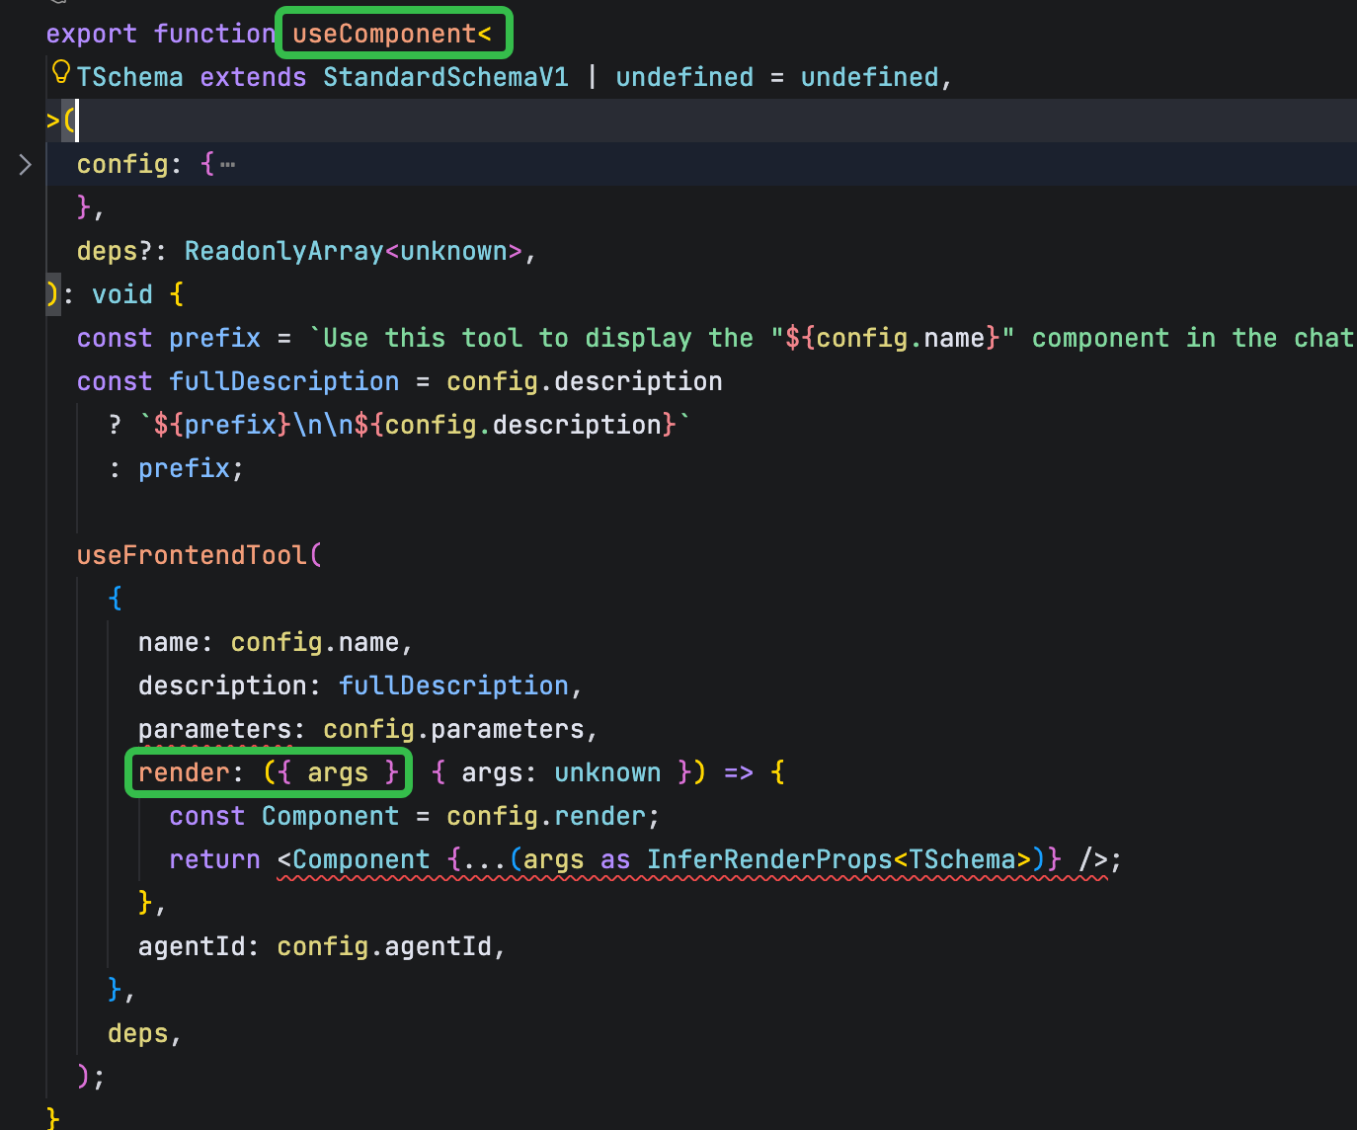1357x1130 pixels.
Task: Click the 'unknown' type in args hint
Action: [607, 772]
